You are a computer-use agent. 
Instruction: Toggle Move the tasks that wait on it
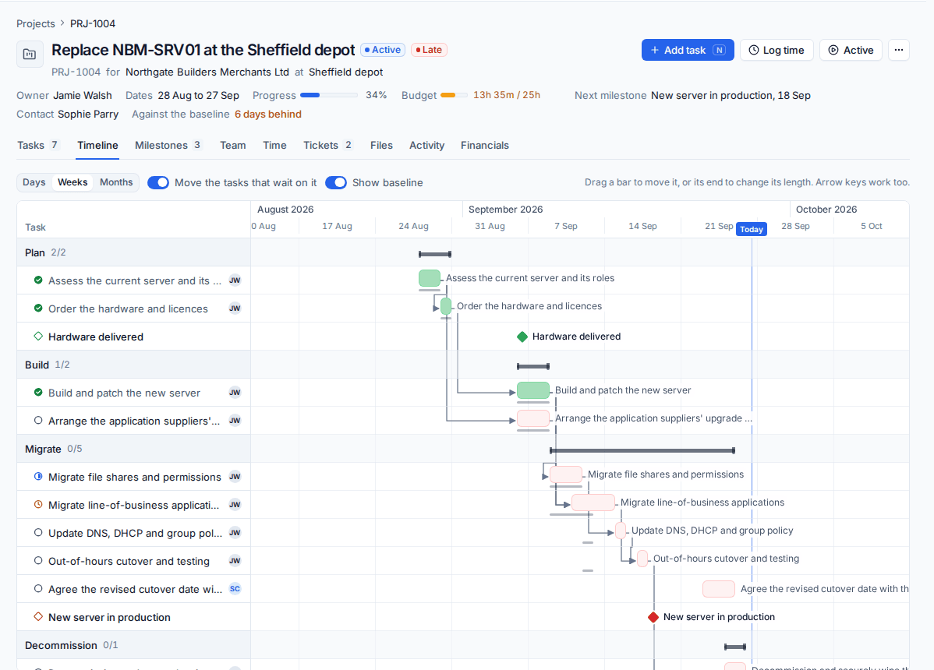point(157,182)
